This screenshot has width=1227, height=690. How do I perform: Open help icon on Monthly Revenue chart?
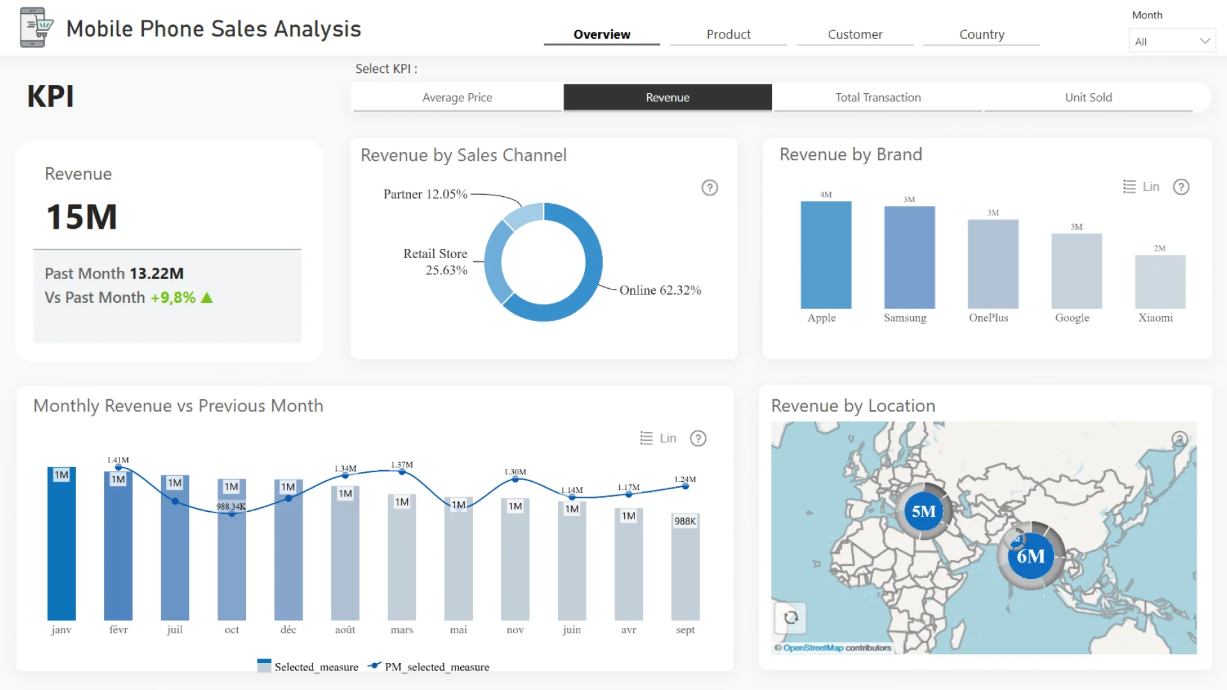(698, 438)
